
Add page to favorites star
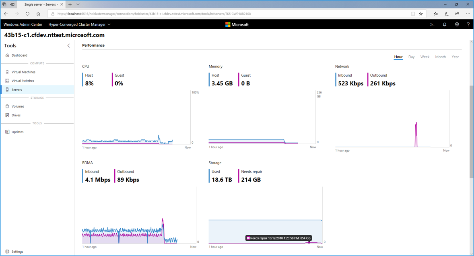point(421,14)
